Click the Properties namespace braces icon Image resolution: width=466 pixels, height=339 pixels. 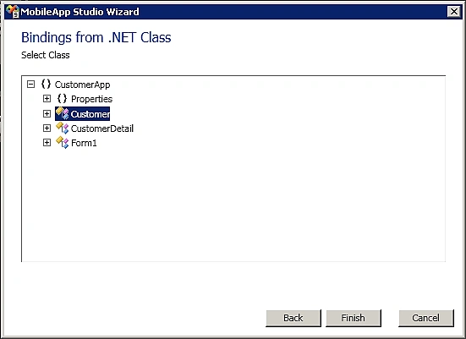point(62,99)
